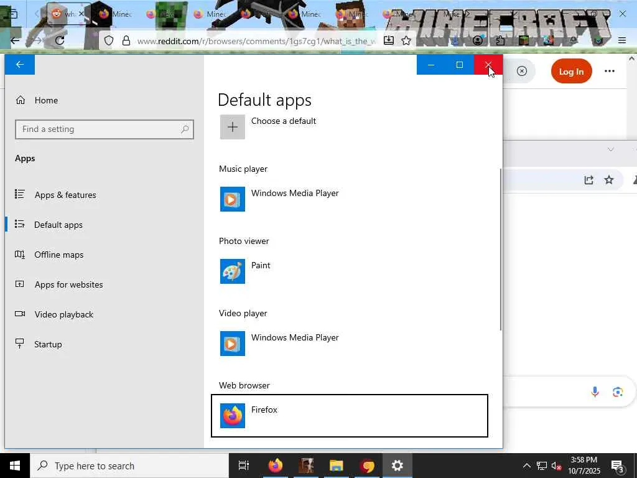Image resolution: width=637 pixels, height=478 pixels.
Task: Click the site padlock icon
Action: [x=126, y=40]
